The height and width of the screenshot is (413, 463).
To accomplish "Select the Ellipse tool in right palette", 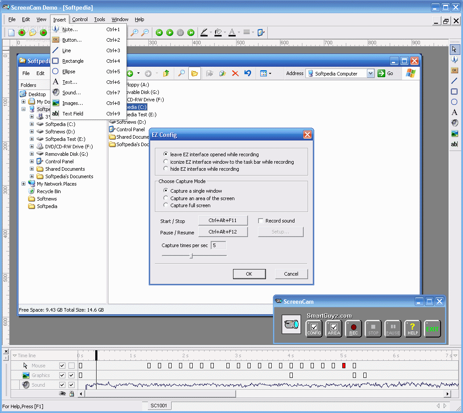I will 454,102.
